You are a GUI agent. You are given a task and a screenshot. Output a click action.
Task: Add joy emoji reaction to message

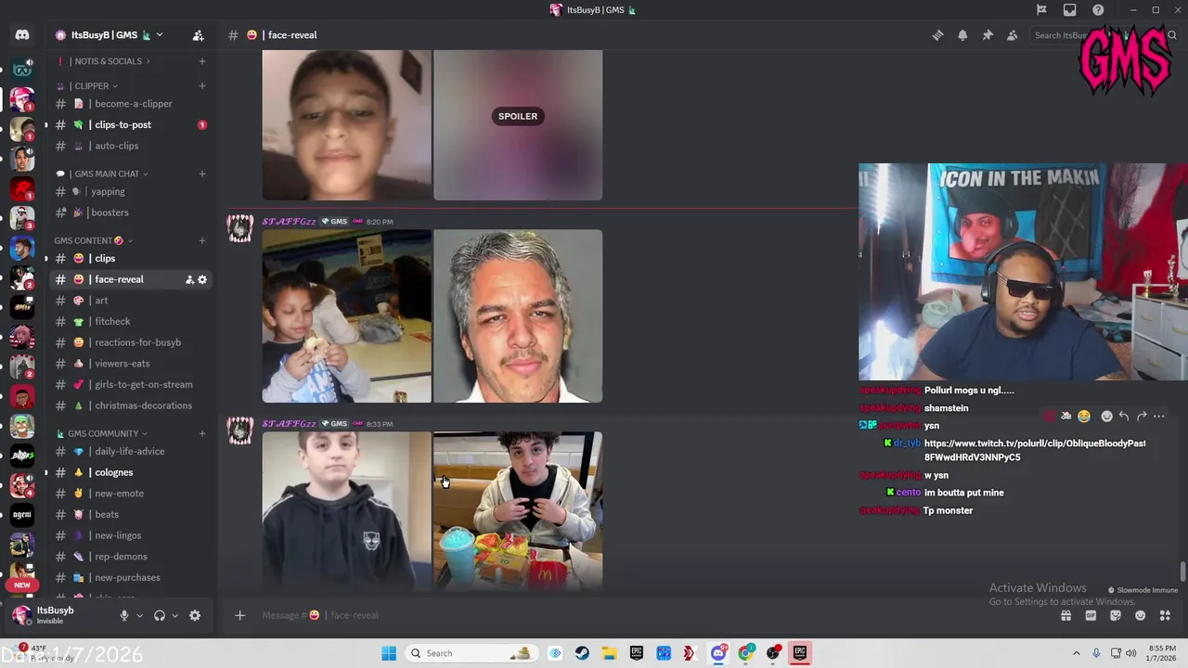point(1084,417)
